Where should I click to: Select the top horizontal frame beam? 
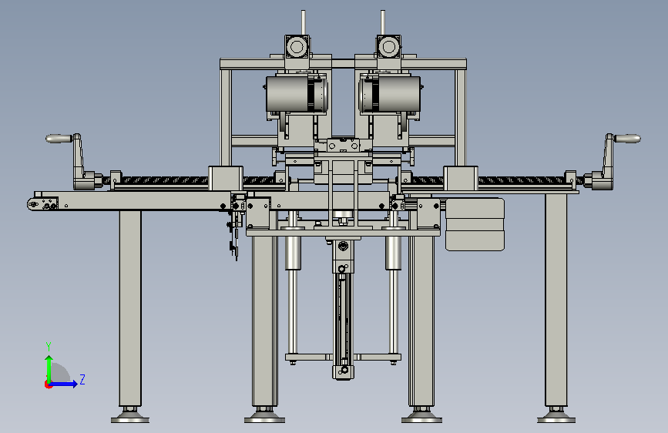(x=344, y=65)
